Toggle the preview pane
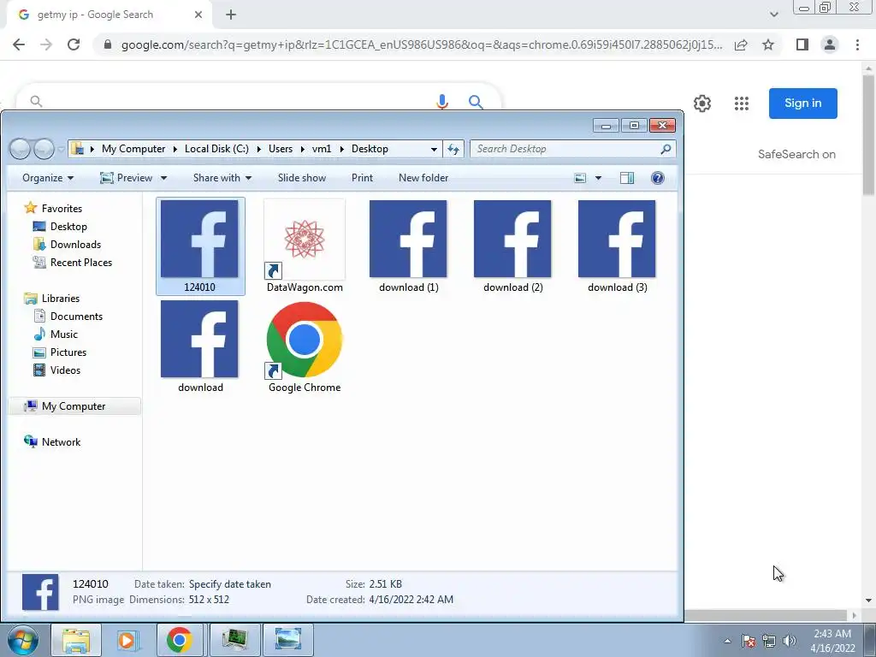876x657 pixels. pos(627,178)
